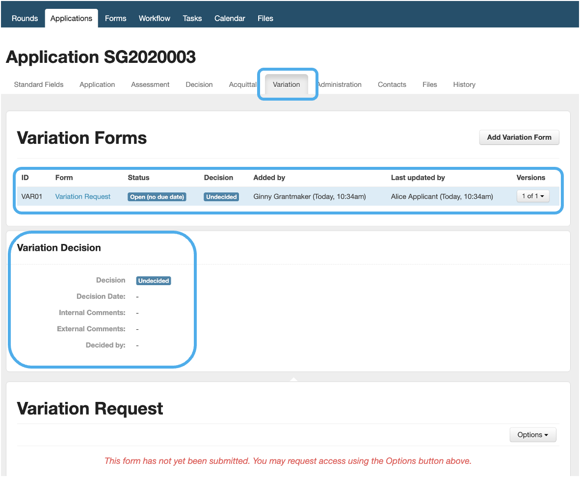Switch to the Standard Fields sub-tab
The width and height of the screenshot is (580, 479).
(x=39, y=84)
